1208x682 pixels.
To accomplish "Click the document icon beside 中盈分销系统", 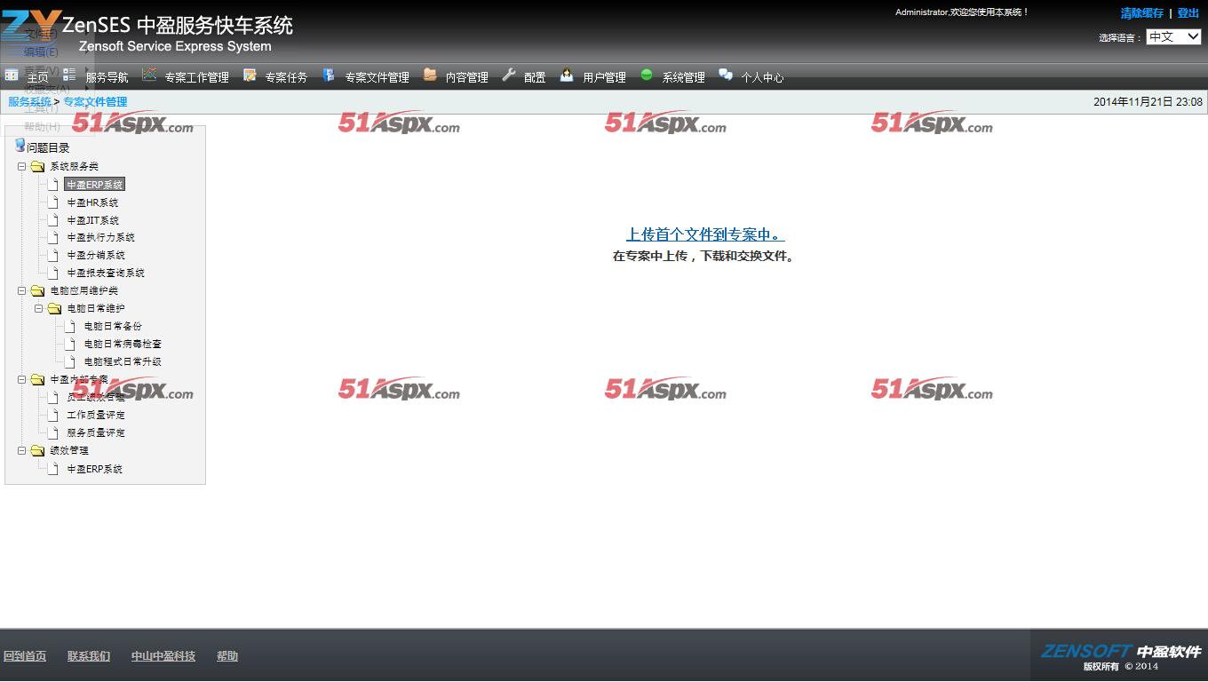I will 53,255.
